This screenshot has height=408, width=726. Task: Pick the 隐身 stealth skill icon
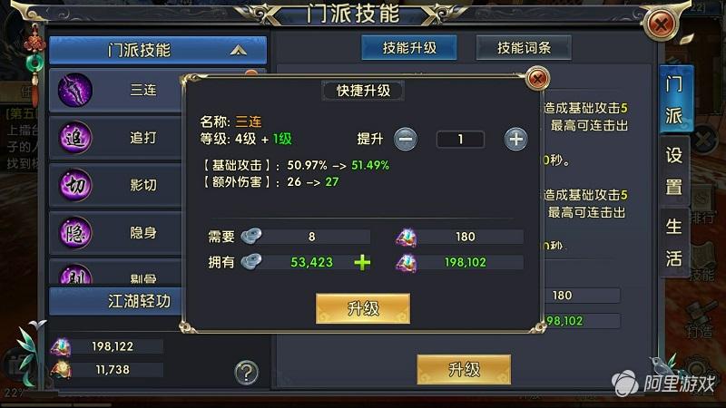point(75,233)
